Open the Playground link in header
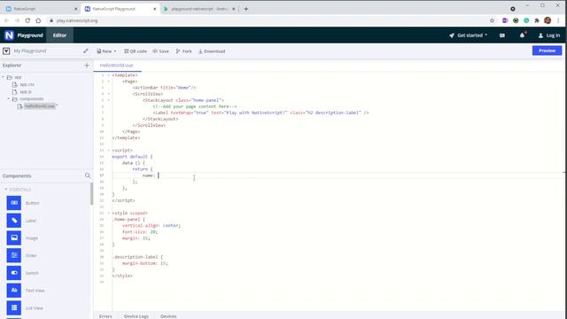This screenshot has height=319, width=567. (x=30, y=35)
